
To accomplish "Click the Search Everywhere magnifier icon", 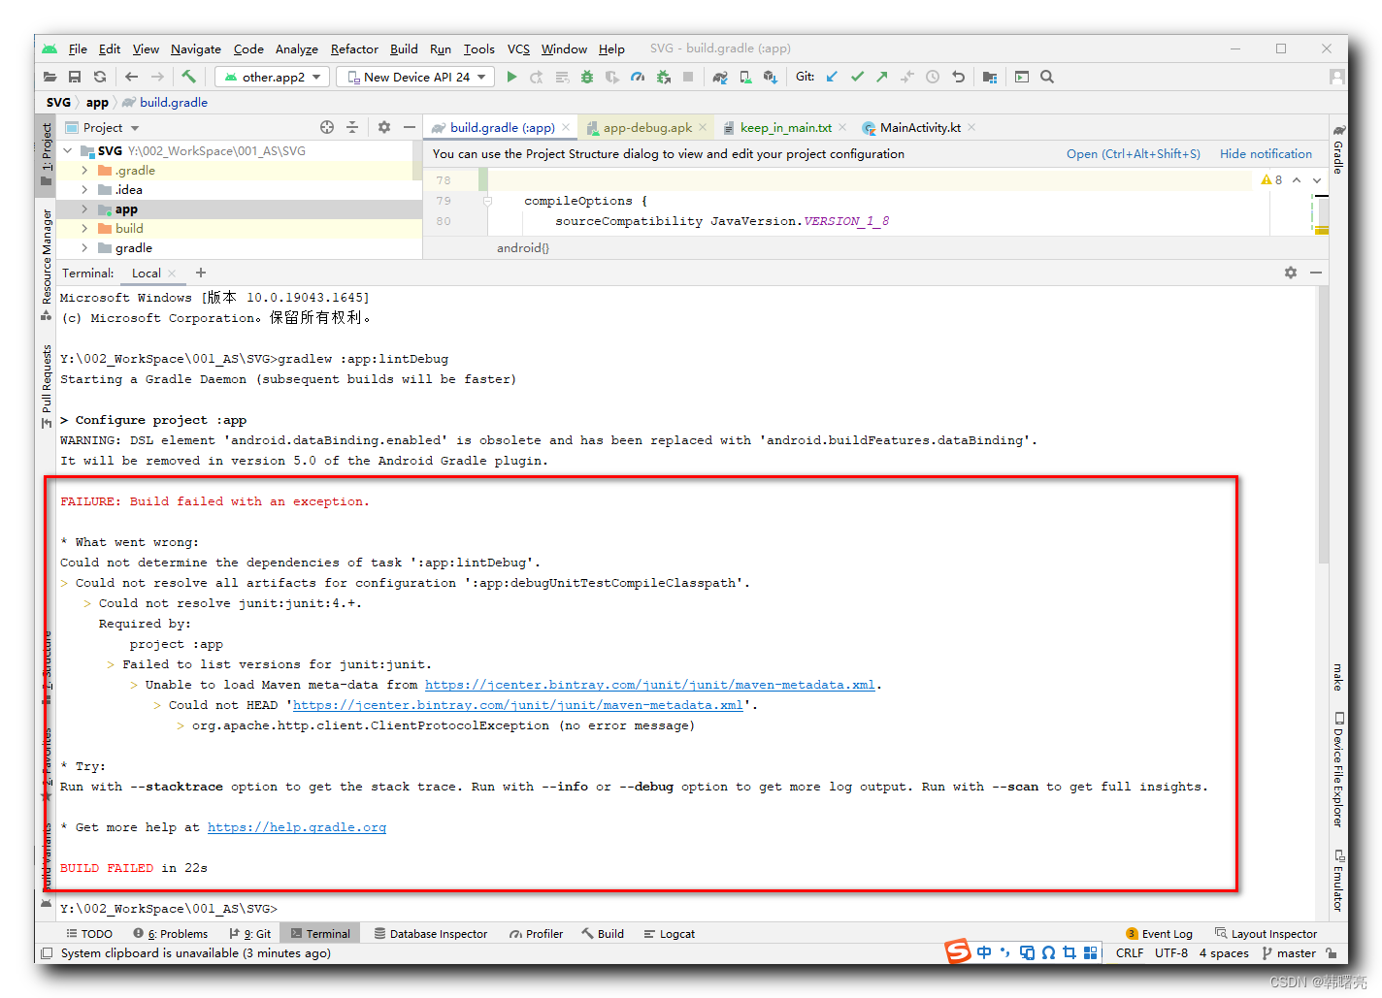I will pyautogui.click(x=1047, y=77).
